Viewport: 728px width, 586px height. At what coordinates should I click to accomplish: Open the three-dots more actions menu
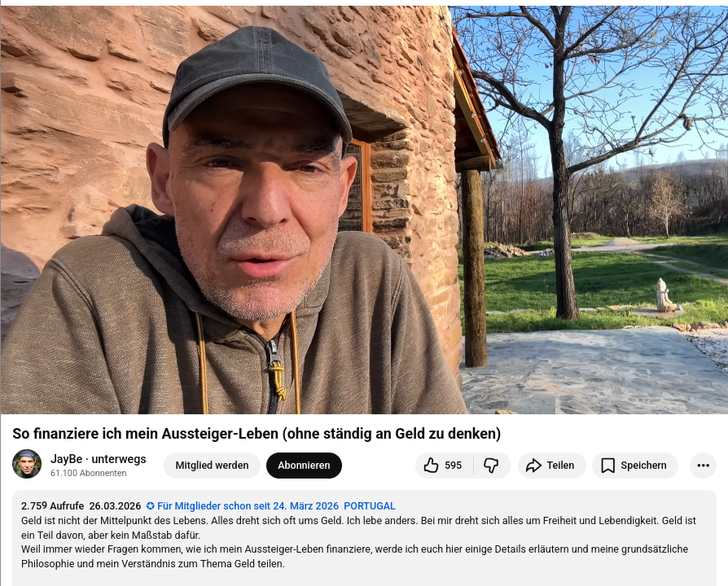coord(703,466)
